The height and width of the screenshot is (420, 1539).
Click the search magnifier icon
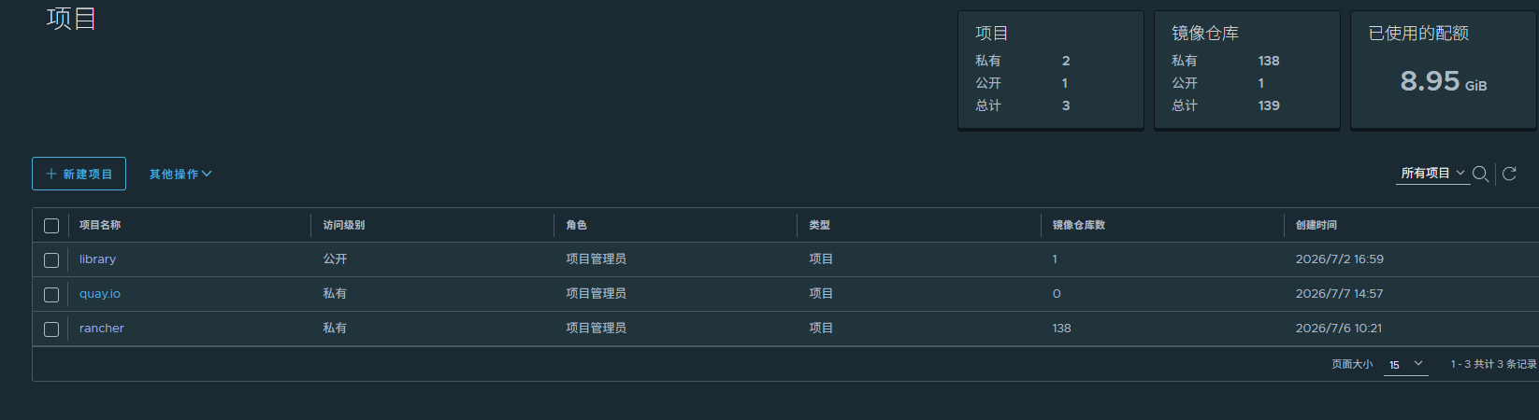(1480, 174)
